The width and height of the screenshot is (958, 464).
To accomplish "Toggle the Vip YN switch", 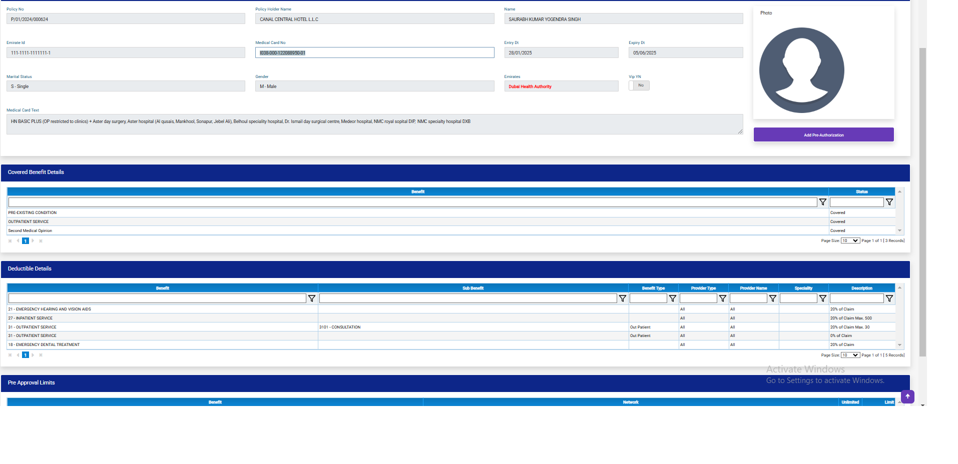I will [639, 85].
